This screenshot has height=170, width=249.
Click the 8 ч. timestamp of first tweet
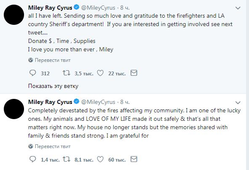coord(125,8)
